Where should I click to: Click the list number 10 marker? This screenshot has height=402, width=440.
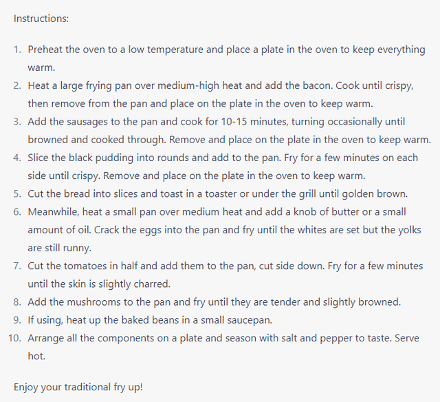point(15,338)
